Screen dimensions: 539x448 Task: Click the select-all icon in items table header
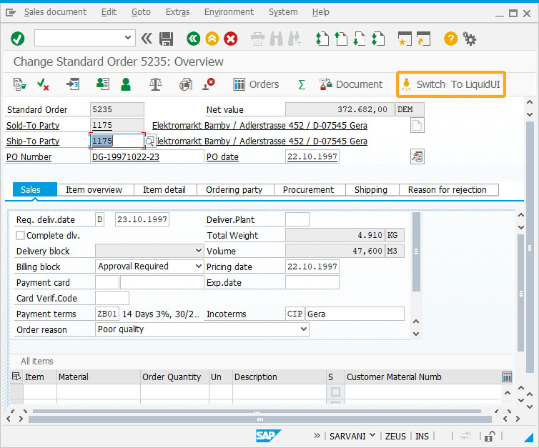[x=16, y=377]
